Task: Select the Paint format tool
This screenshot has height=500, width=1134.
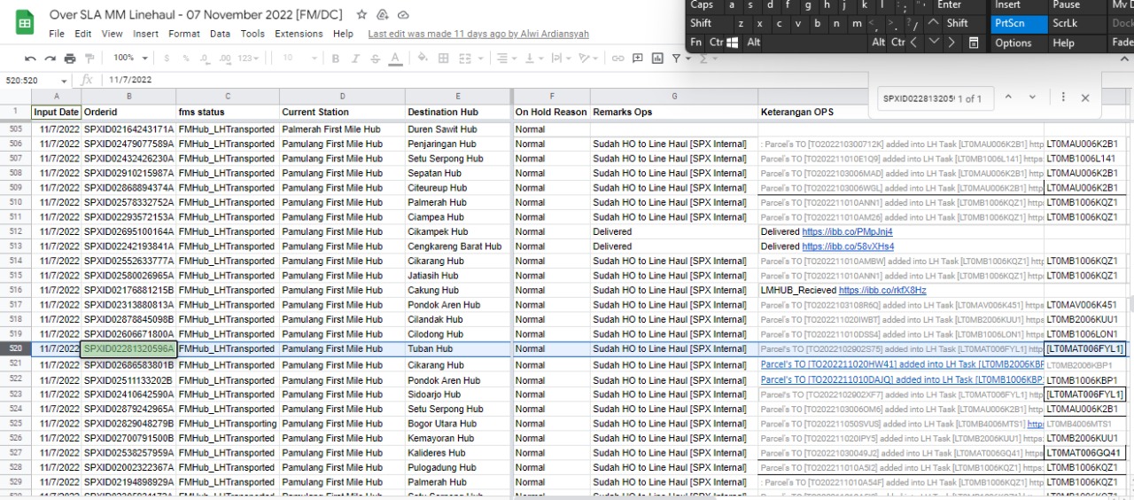Action: [89, 59]
